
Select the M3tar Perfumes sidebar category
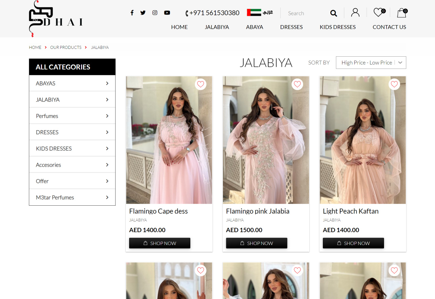pyautogui.click(x=72, y=197)
